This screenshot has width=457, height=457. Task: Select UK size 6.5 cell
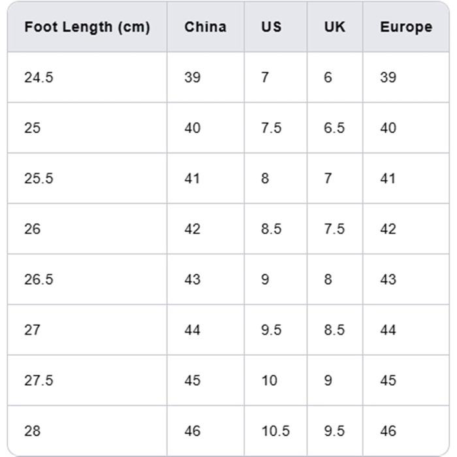click(x=334, y=128)
